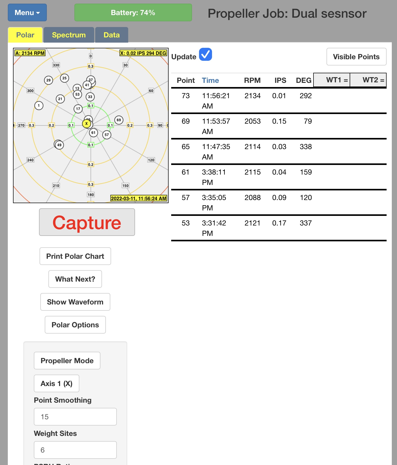The image size is (397, 465).
Task: Select the yellow X marker on polar chart
Action: (x=87, y=124)
